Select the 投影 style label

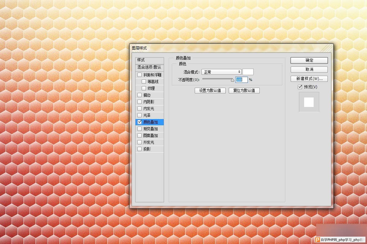tap(147, 149)
